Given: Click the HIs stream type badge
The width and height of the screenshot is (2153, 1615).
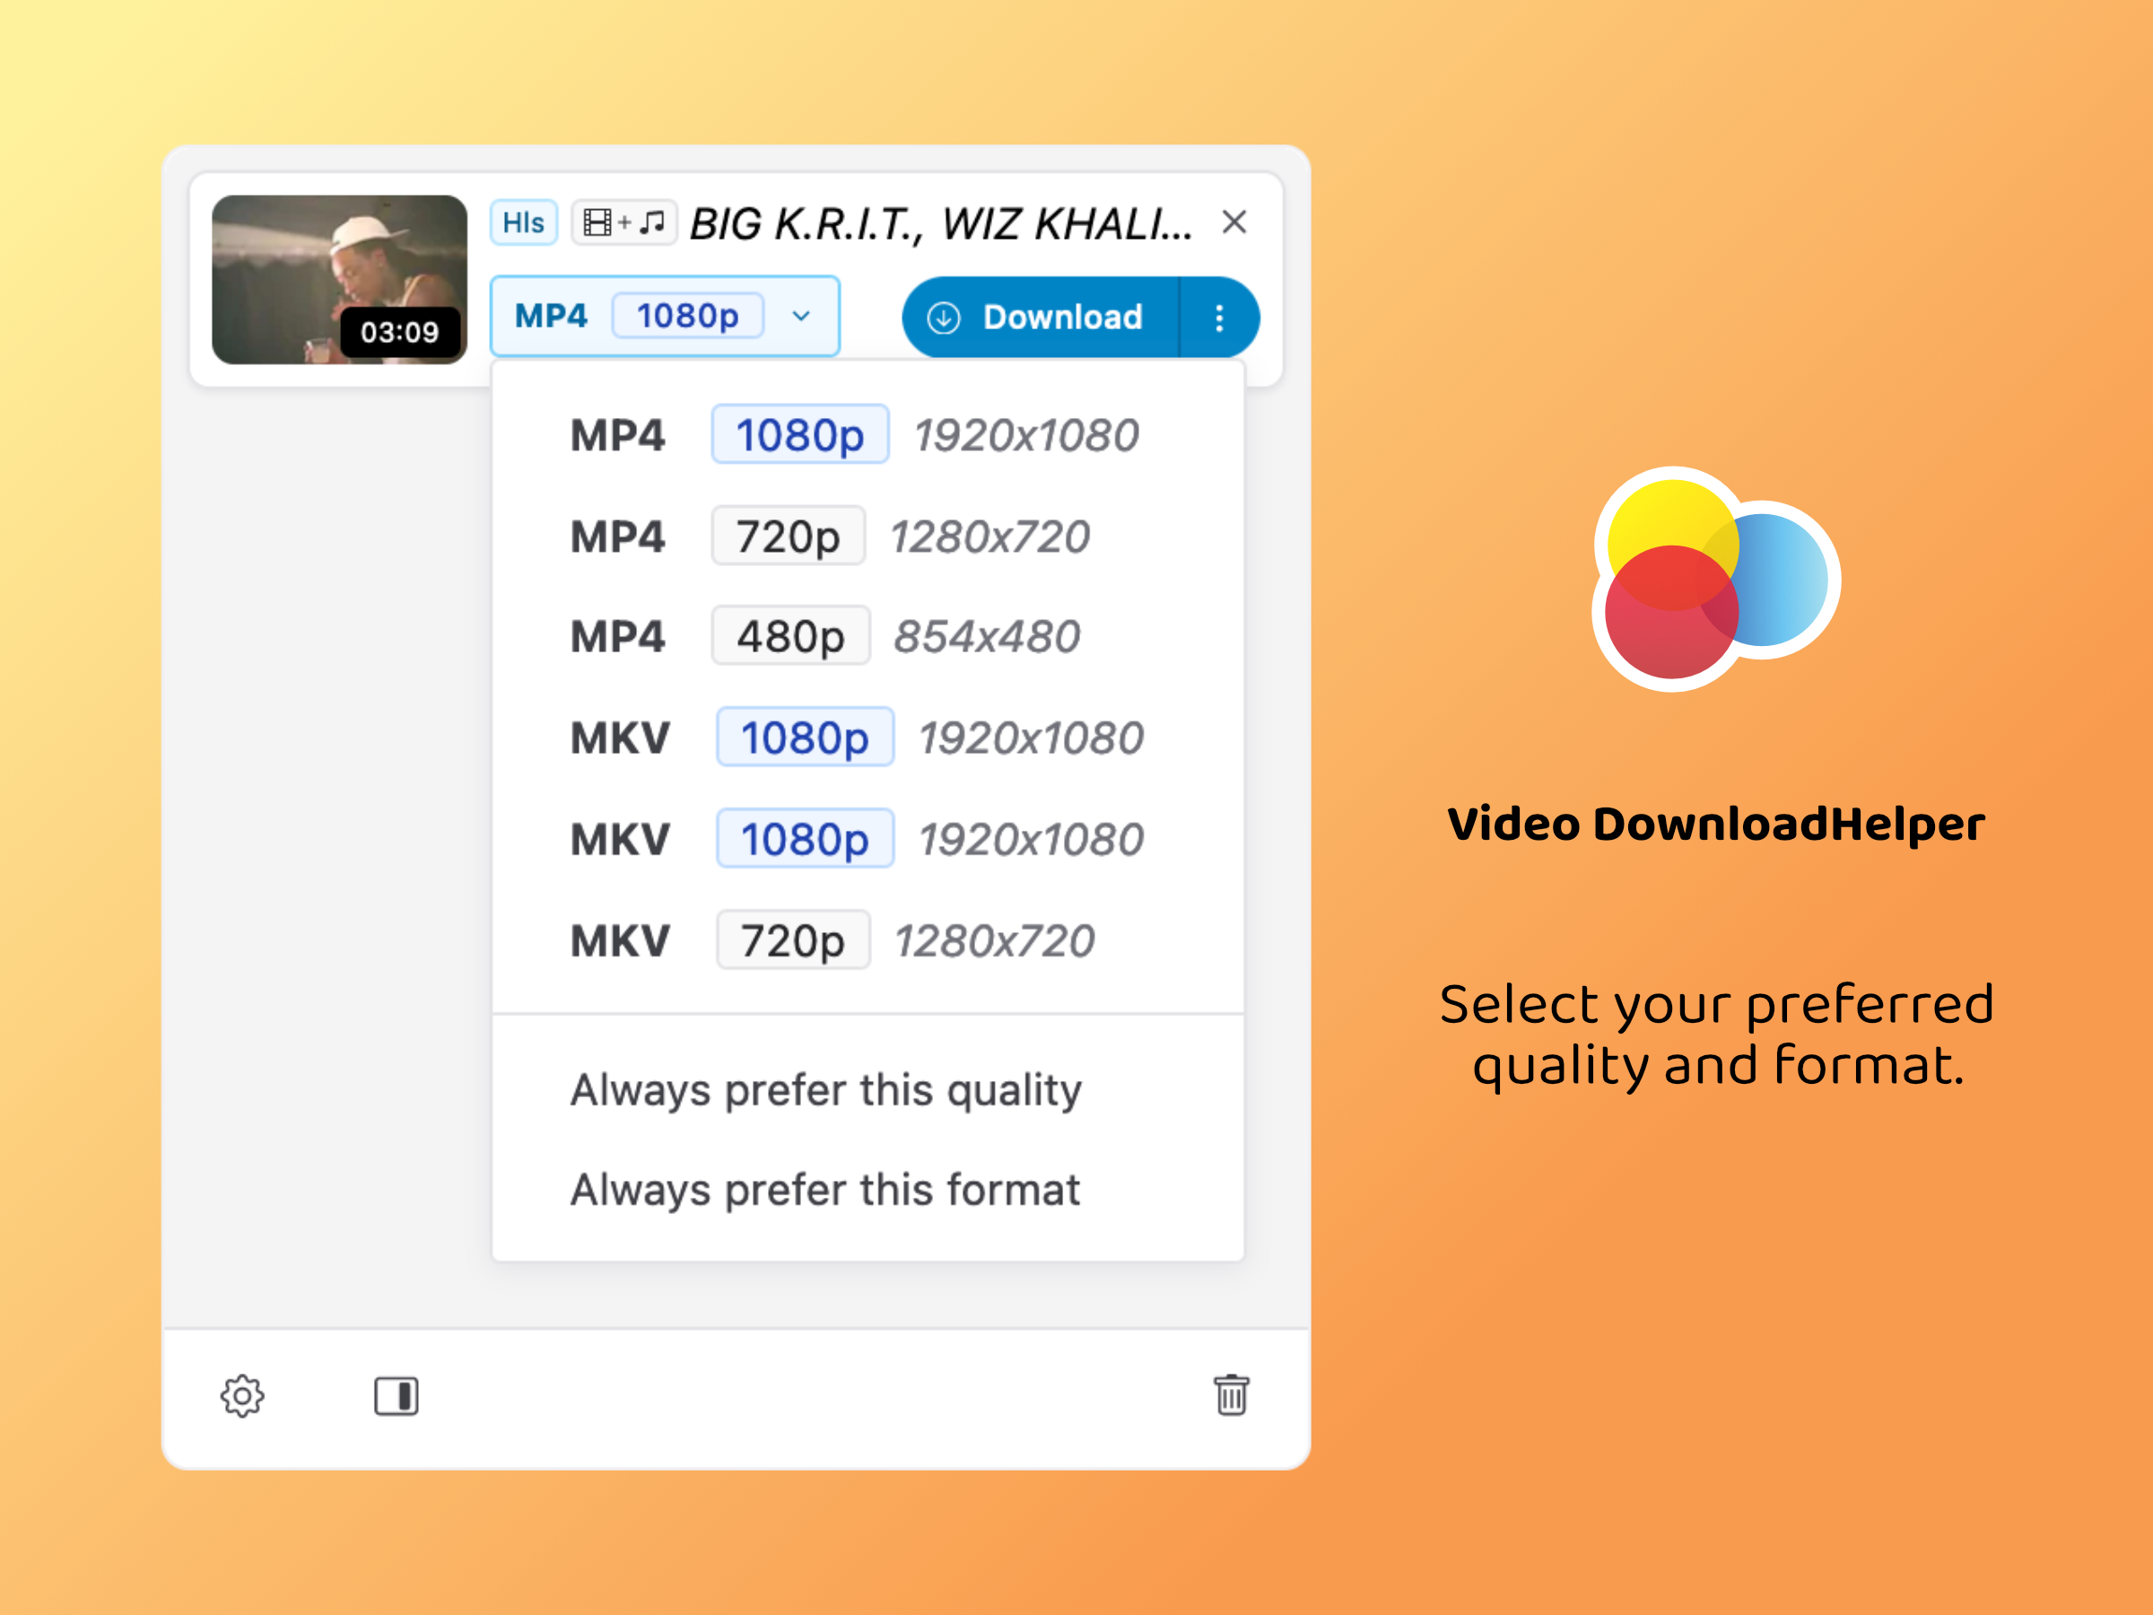Looking at the screenshot, I should (x=523, y=222).
